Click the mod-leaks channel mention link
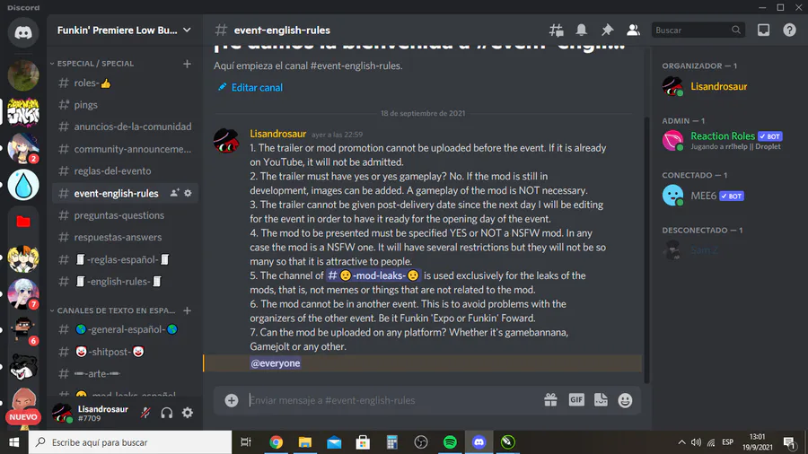Viewport: 808px width, 454px height. (x=373, y=275)
